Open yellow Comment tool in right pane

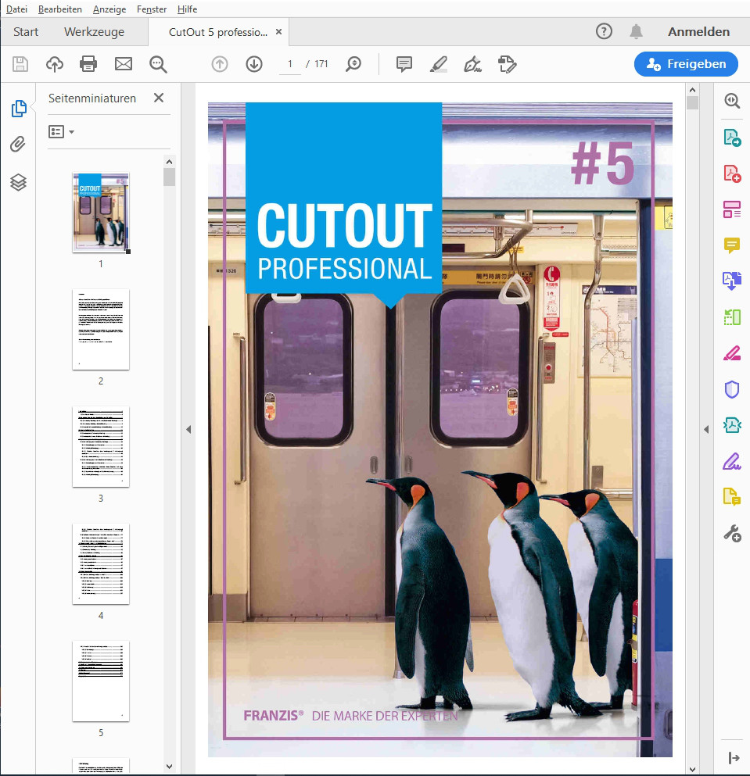tap(732, 245)
